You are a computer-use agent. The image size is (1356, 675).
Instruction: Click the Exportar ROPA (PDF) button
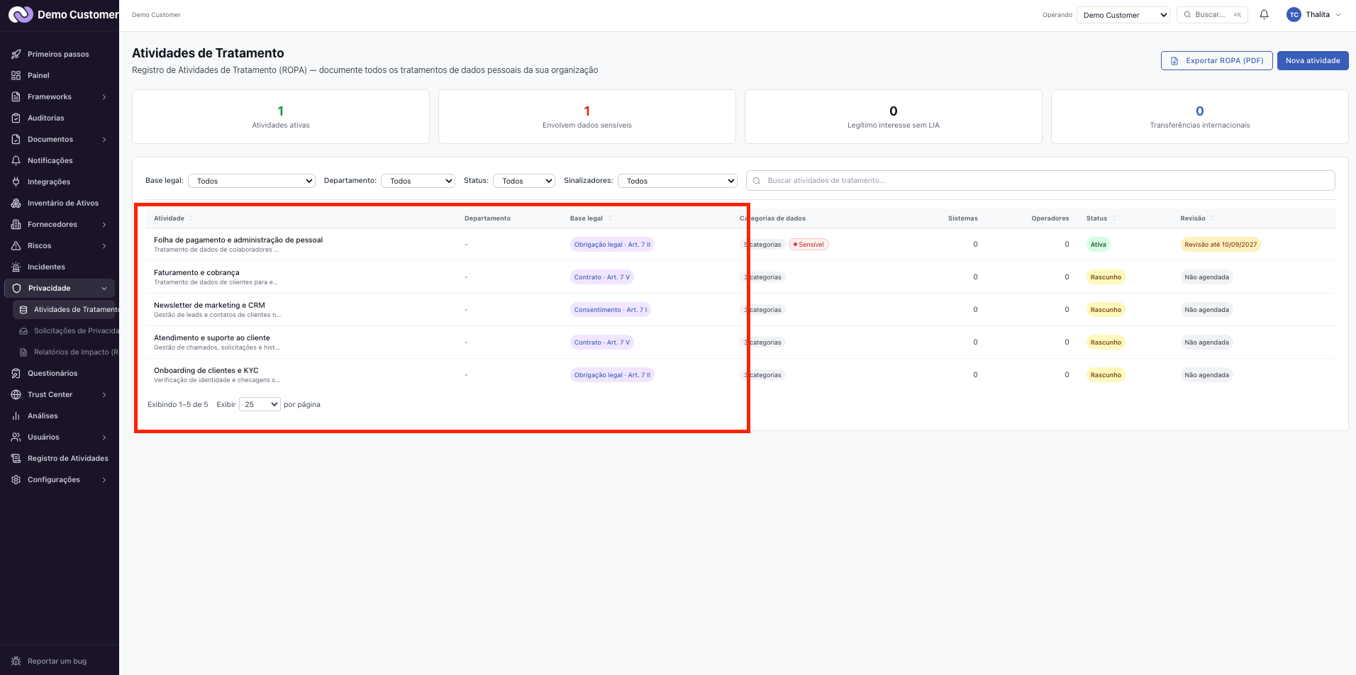pyautogui.click(x=1216, y=60)
